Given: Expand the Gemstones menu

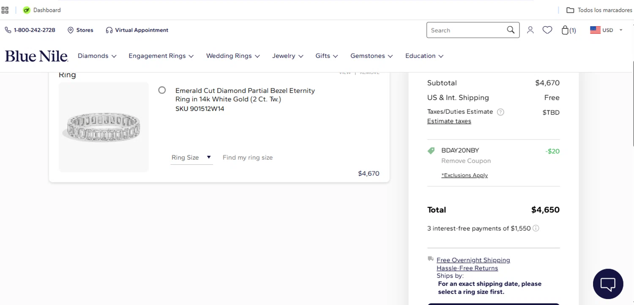Looking at the screenshot, I should [372, 56].
